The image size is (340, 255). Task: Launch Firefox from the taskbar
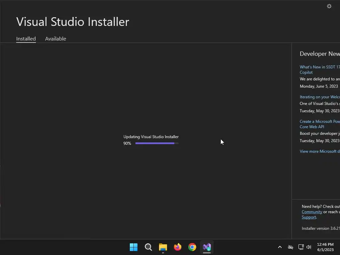(x=178, y=247)
